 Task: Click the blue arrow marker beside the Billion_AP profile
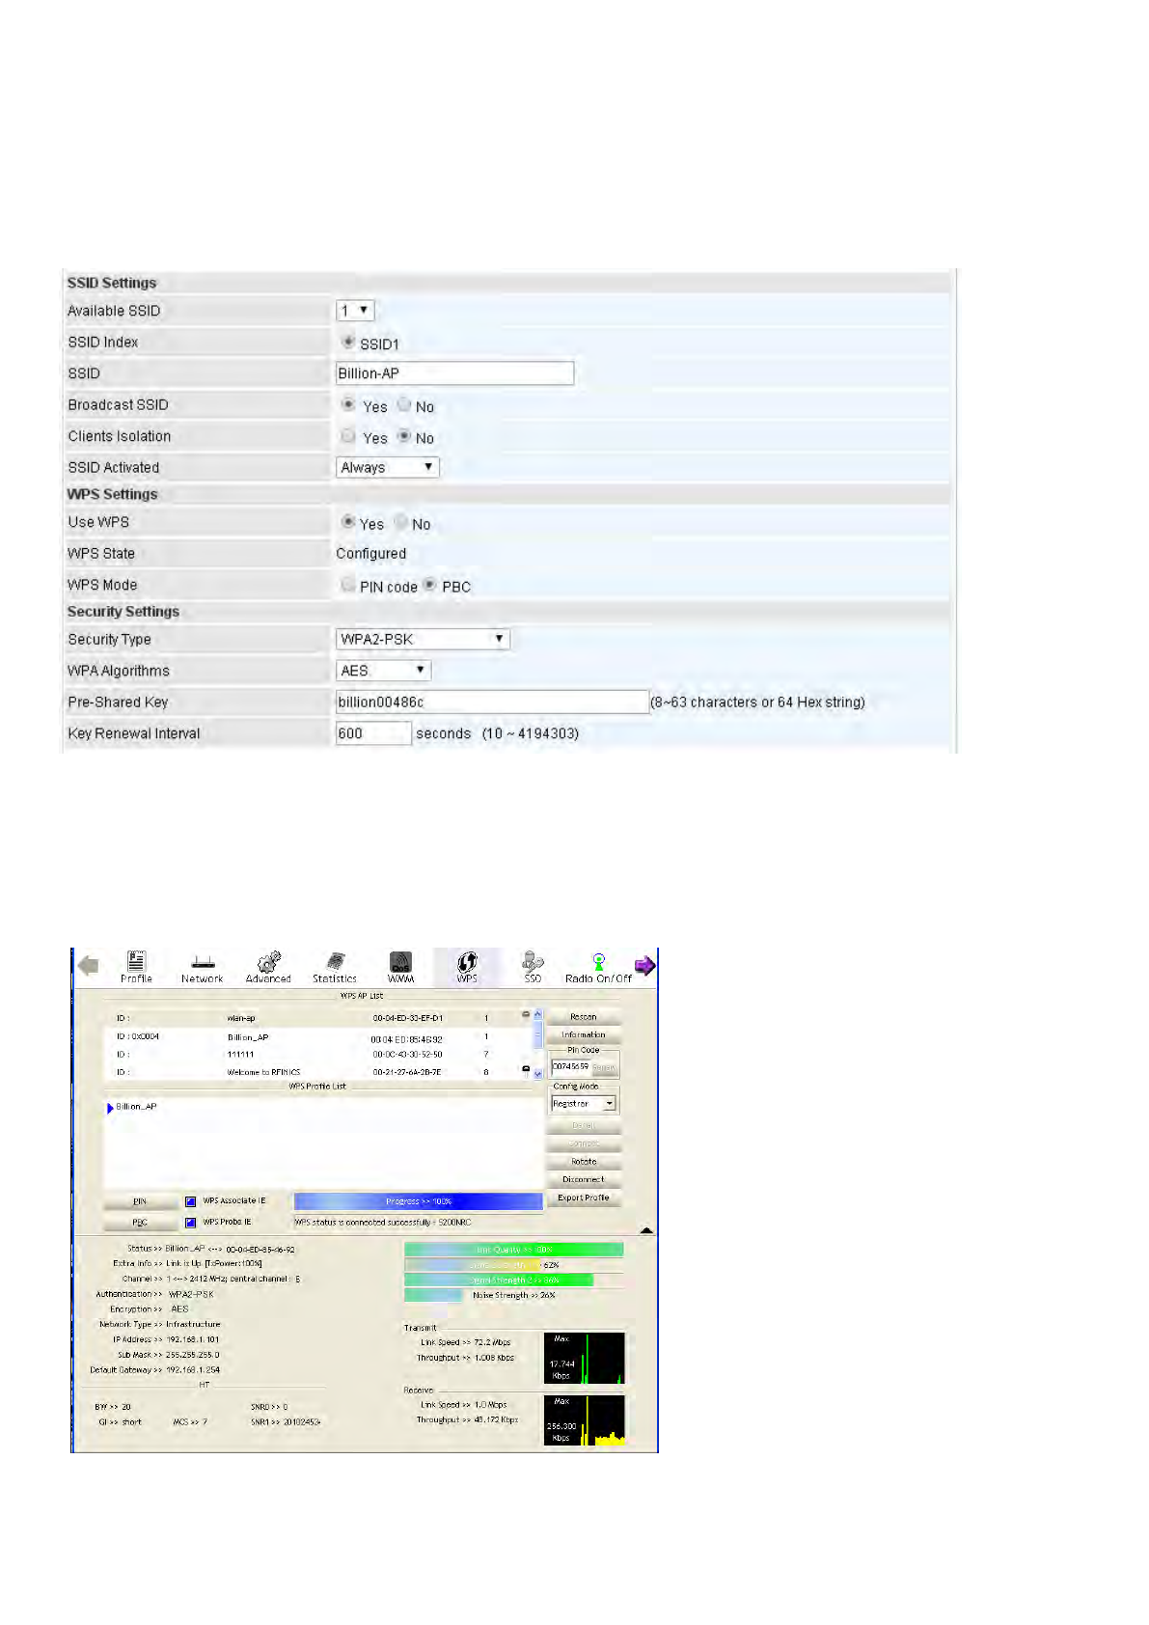110,1108
